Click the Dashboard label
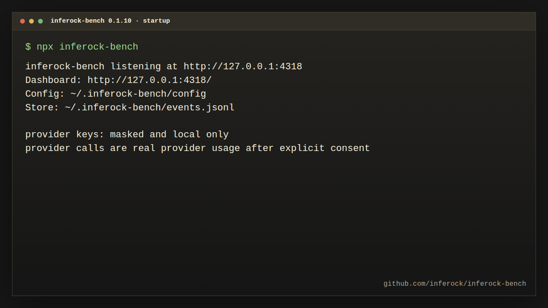The height and width of the screenshot is (308, 548). pos(53,80)
